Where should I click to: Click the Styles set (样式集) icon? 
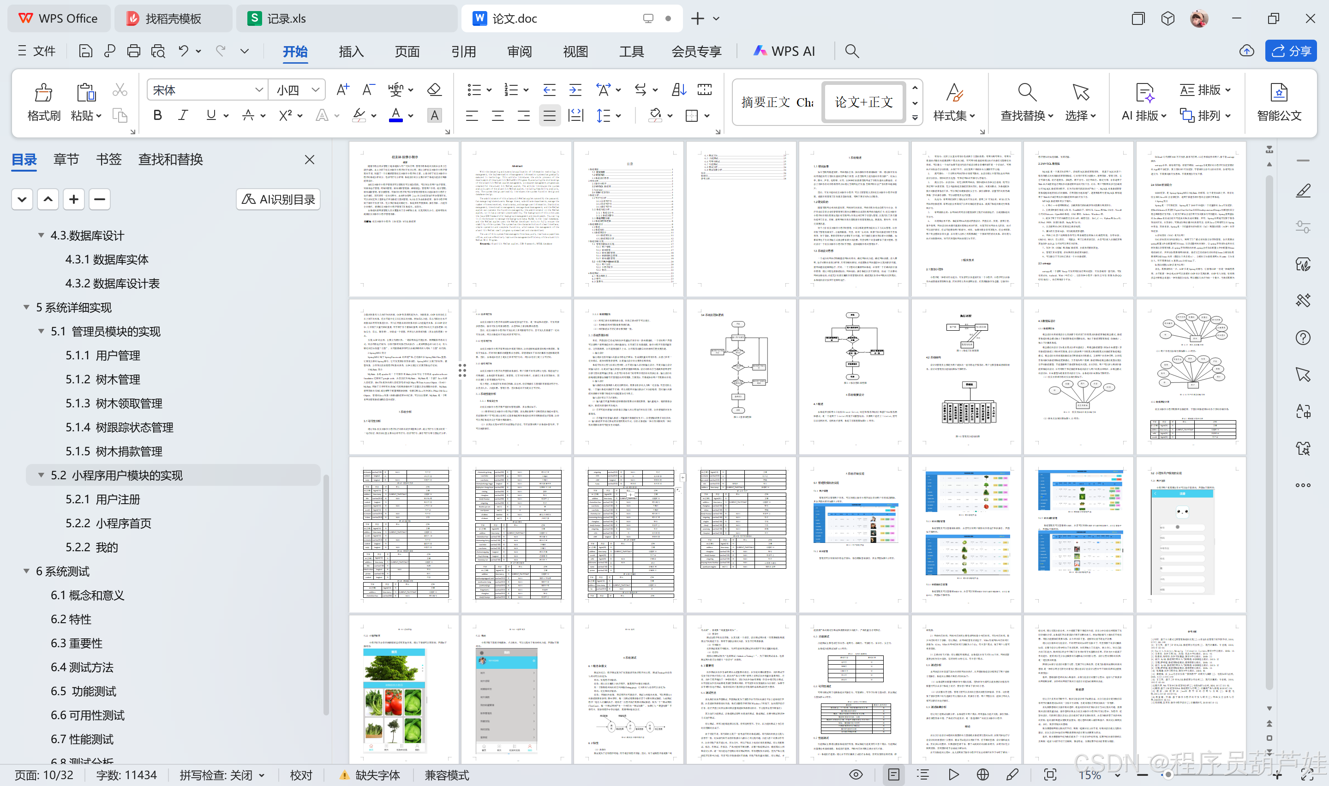click(954, 92)
